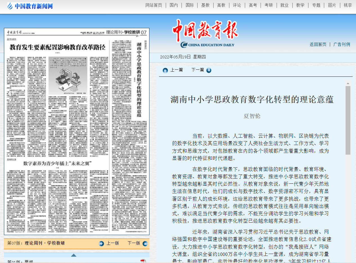
Task: Open the 广告刊例 link
Action: click(342, 44)
